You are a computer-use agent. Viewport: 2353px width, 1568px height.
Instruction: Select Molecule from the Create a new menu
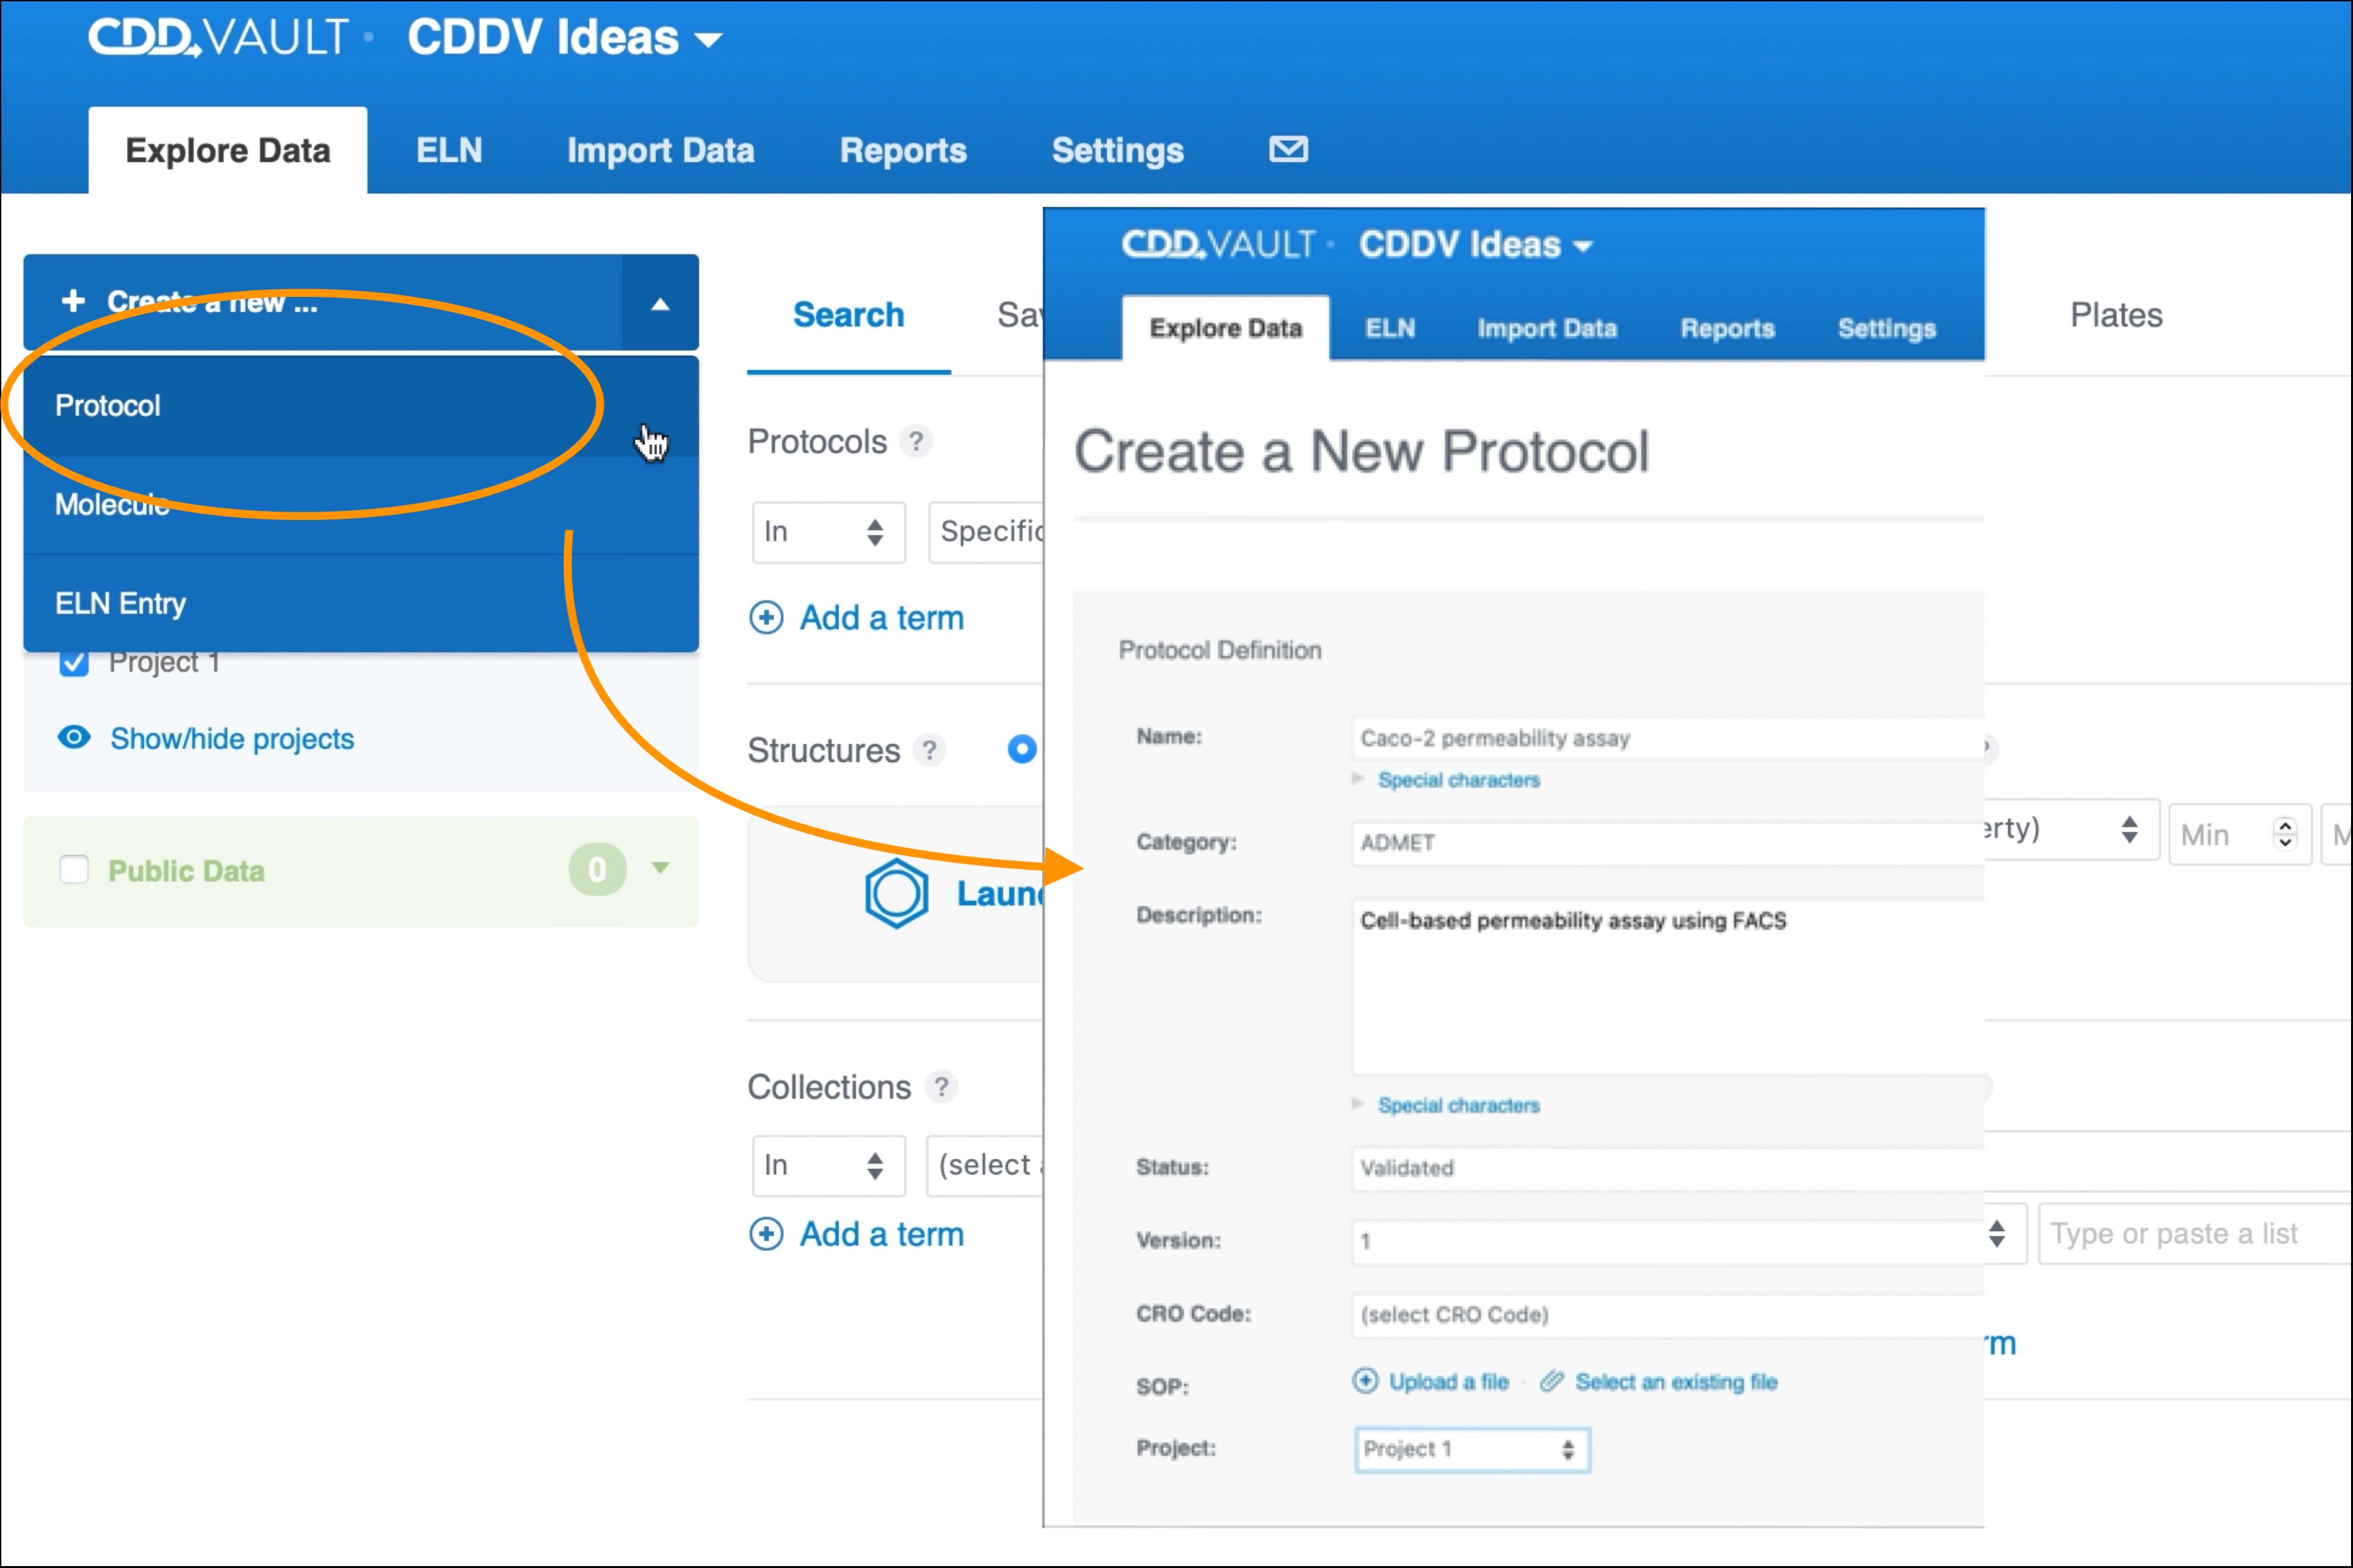(x=360, y=505)
